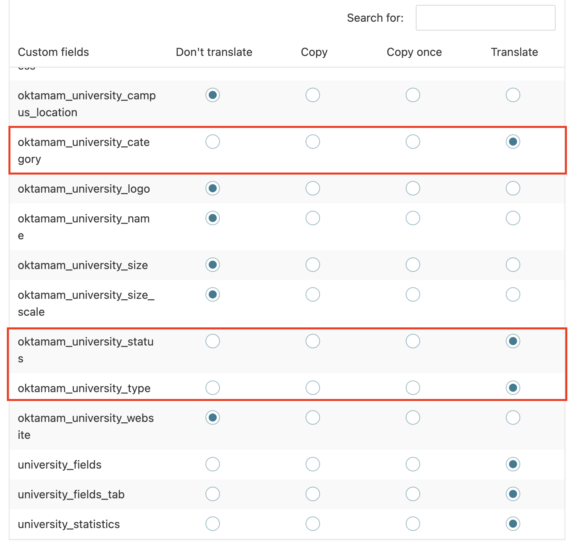Select Copy once for oktamam_university_name
The width and height of the screenshot is (583, 547).
tap(413, 218)
